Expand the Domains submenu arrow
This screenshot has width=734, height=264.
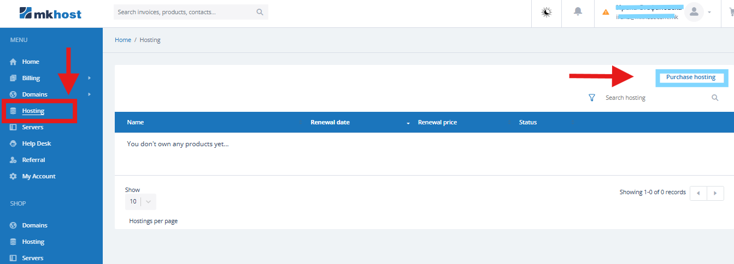click(89, 94)
